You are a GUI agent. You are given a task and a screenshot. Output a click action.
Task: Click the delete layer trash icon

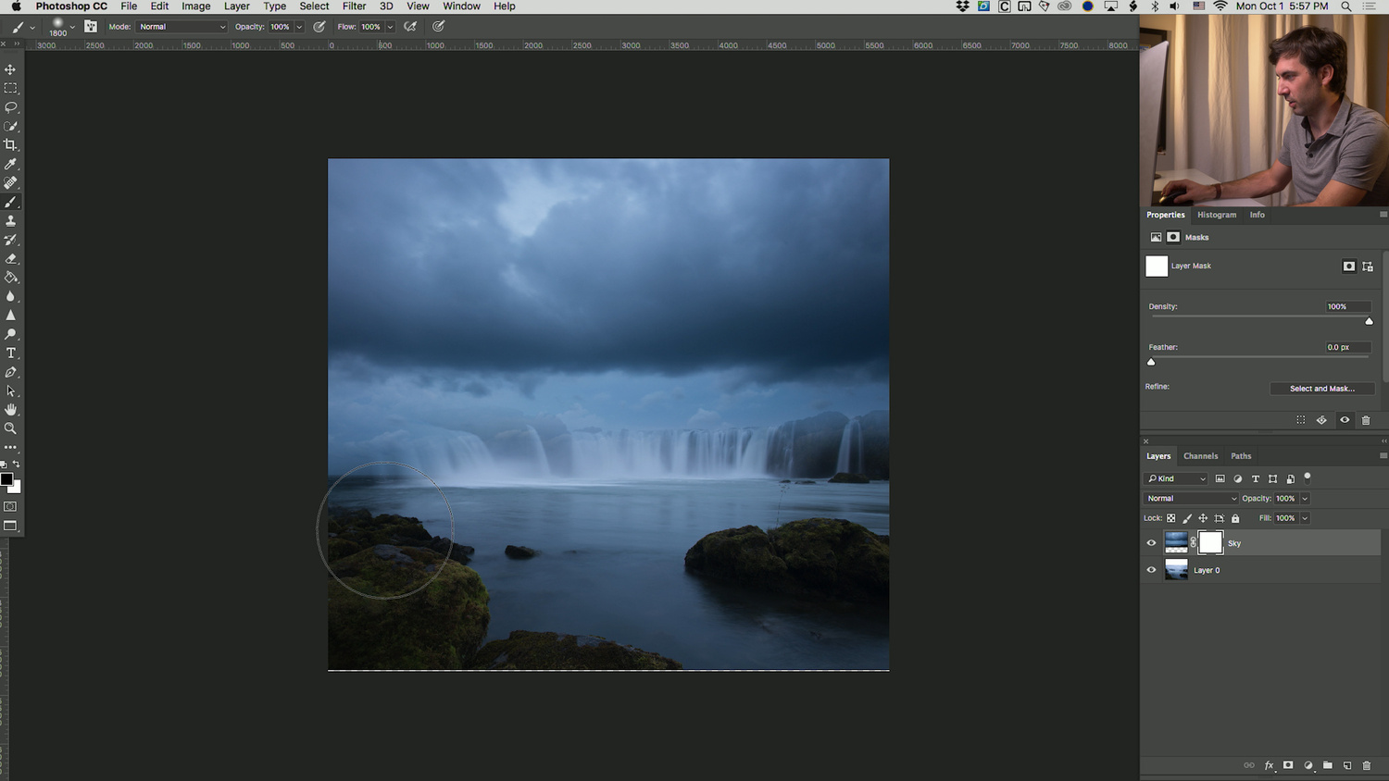tap(1366, 765)
